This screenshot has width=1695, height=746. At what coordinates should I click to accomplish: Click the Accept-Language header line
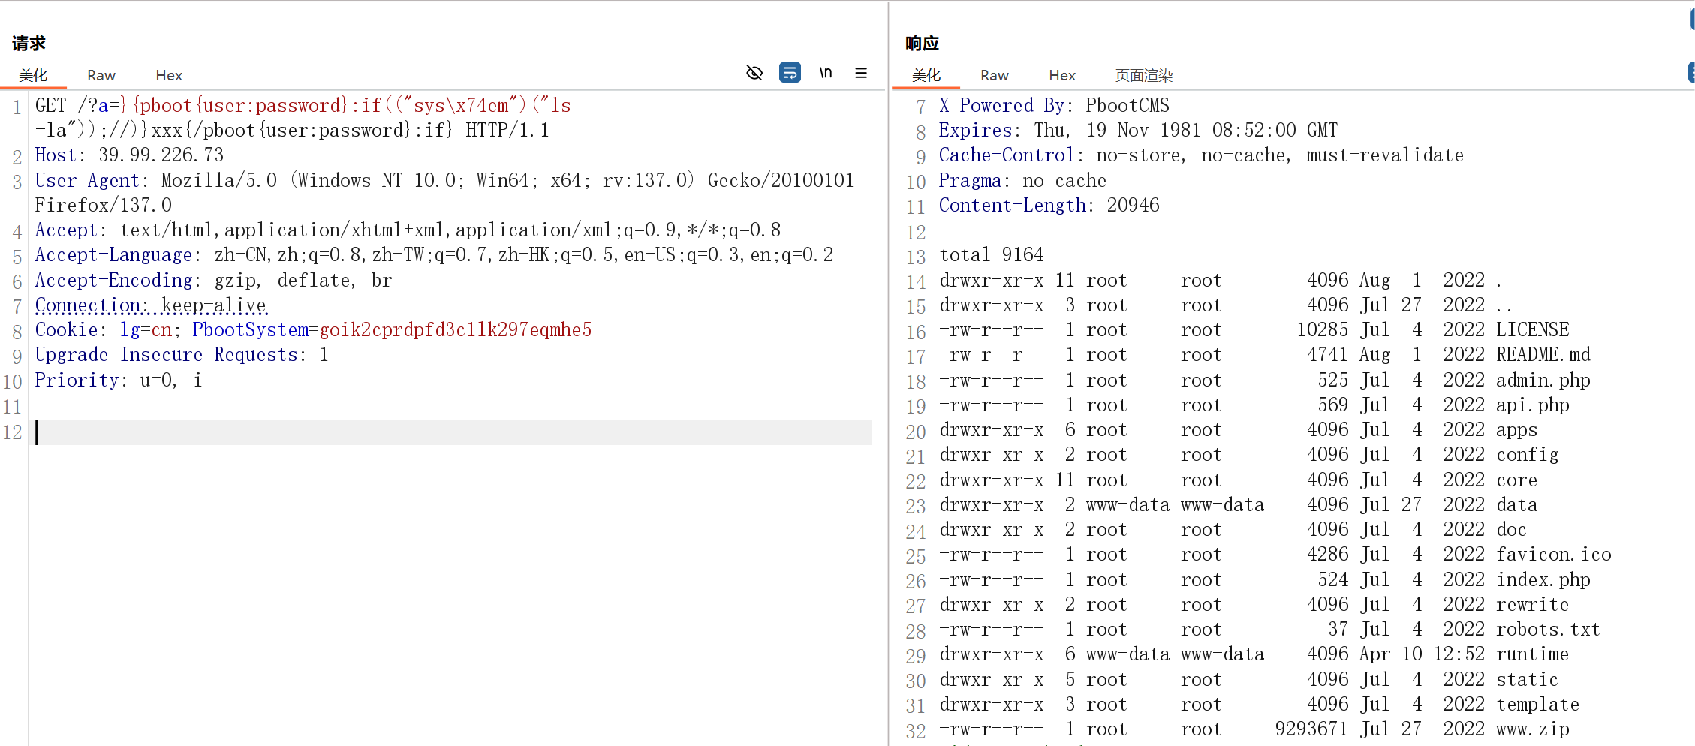tap(434, 255)
